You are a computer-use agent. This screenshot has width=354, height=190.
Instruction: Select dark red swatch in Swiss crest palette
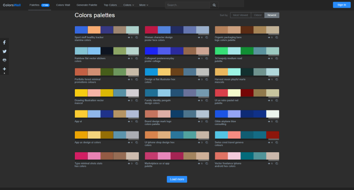[x=272, y=135]
